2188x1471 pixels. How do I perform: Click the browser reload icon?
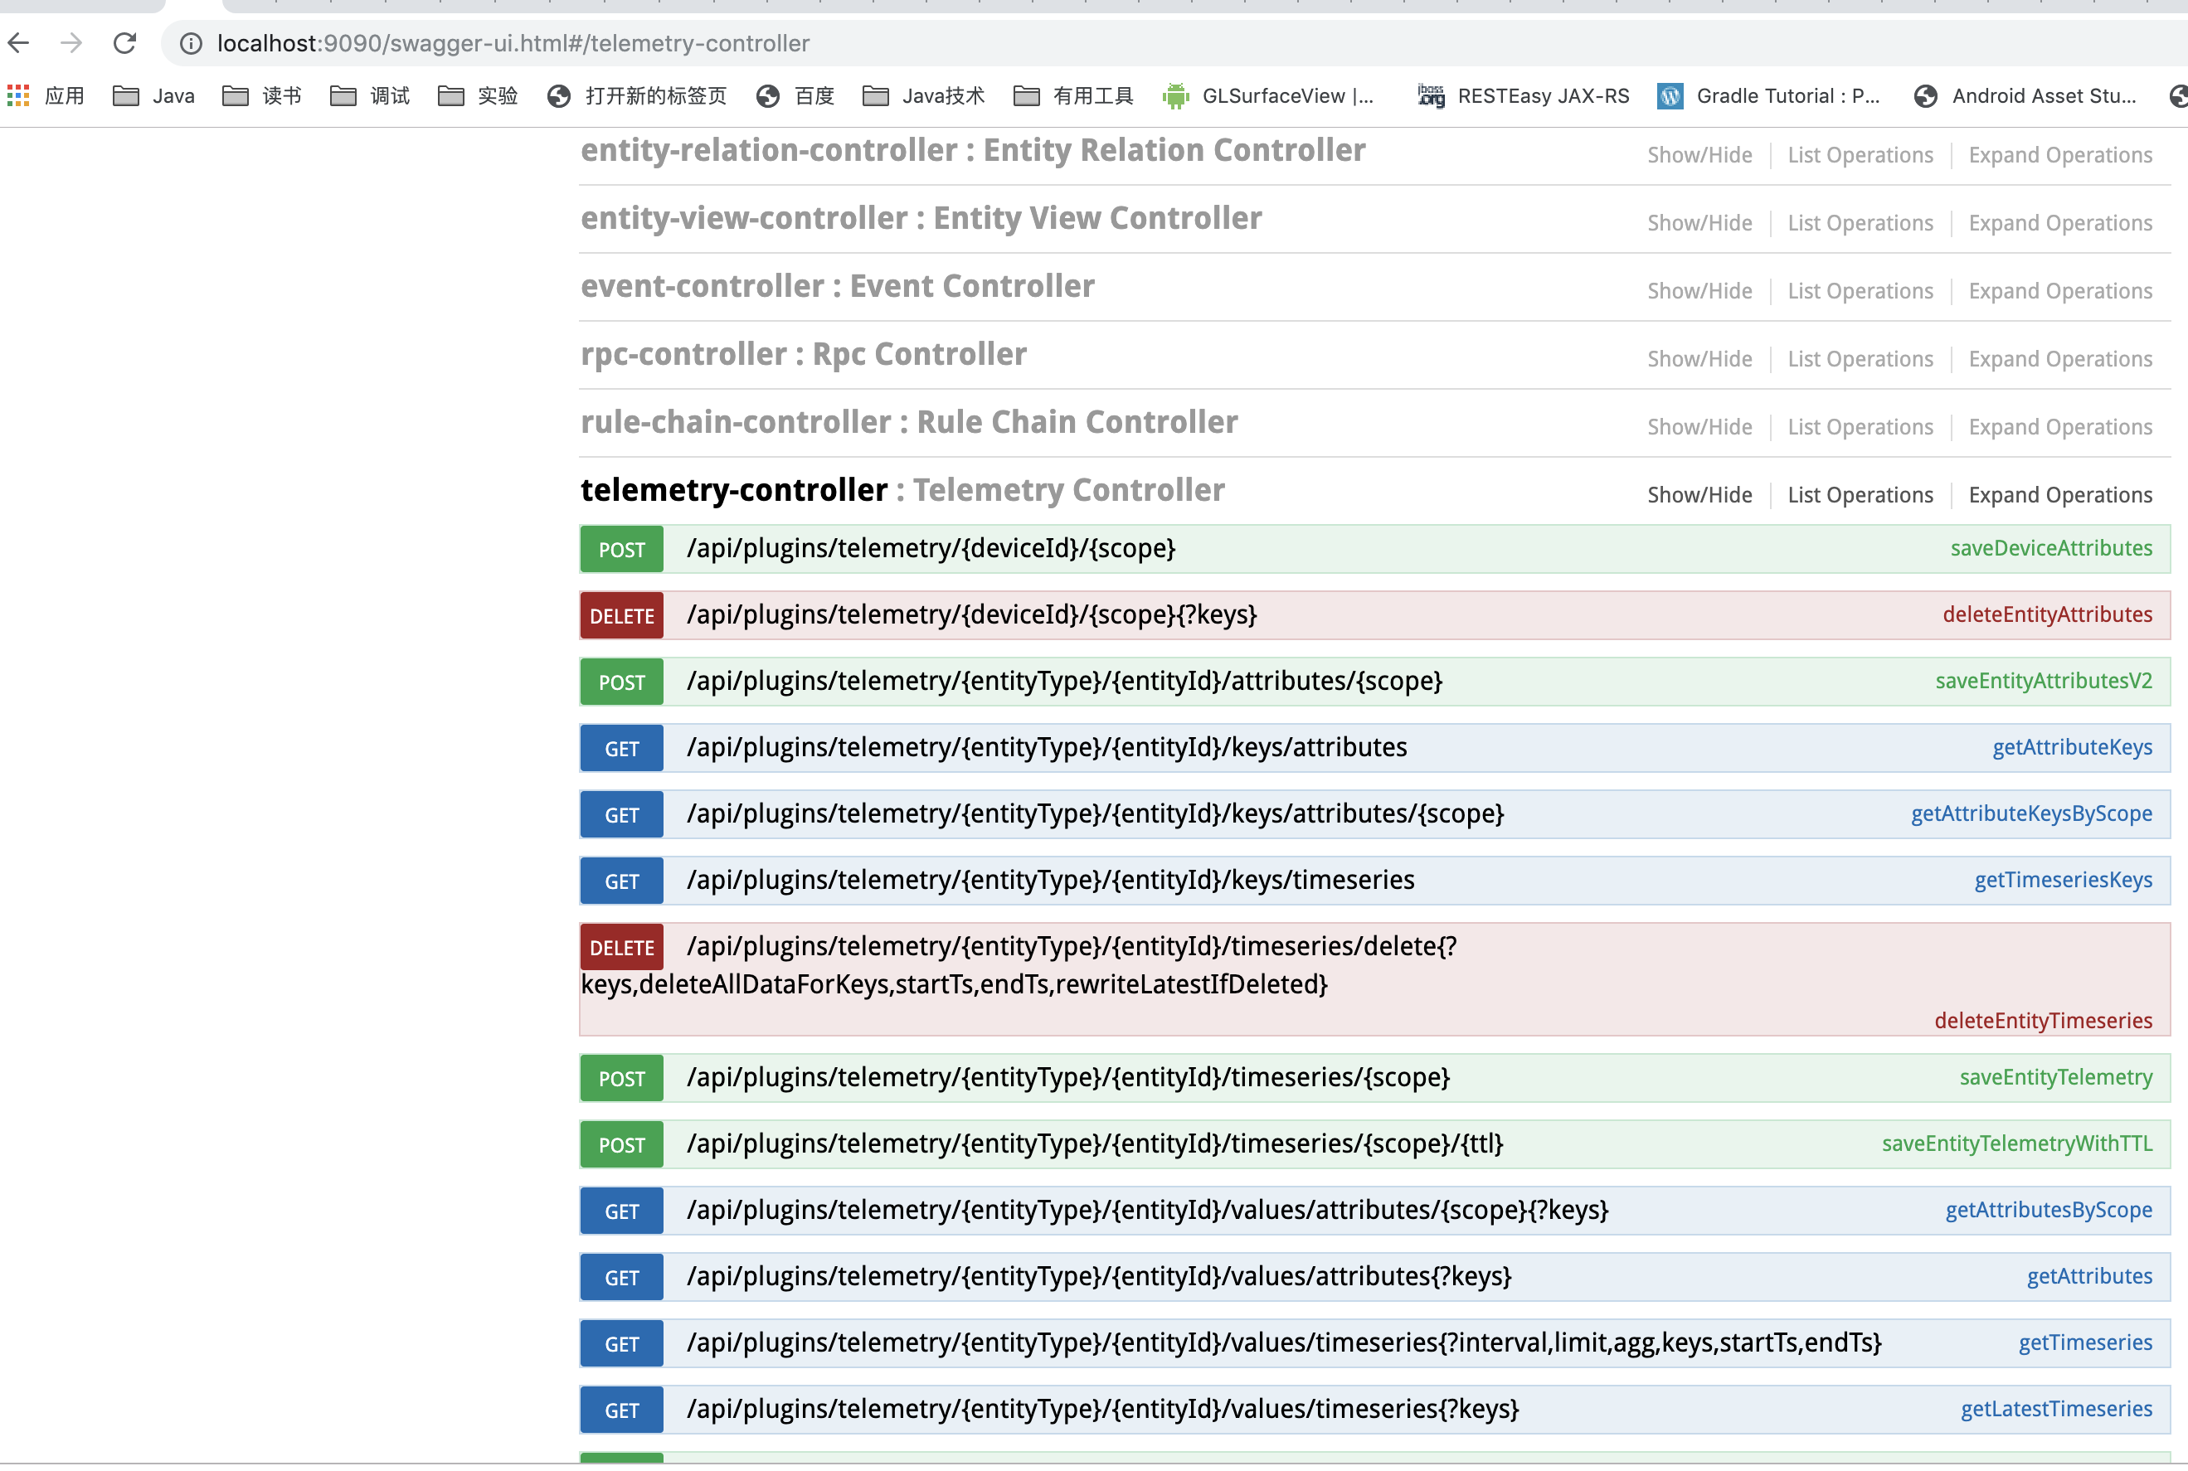124,43
